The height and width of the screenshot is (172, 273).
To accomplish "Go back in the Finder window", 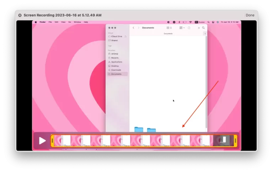I will [133, 28].
